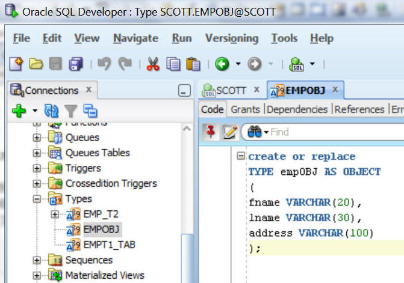
Task: Open the Navigate menu
Action: point(136,38)
